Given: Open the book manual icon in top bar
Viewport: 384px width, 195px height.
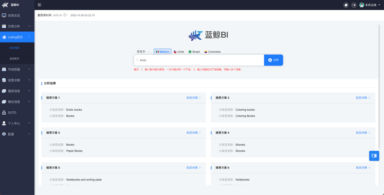Looking at the screenshot, I should tap(354, 5).
